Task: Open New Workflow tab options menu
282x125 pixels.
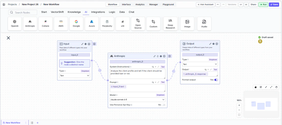Action: pos(26,123)
